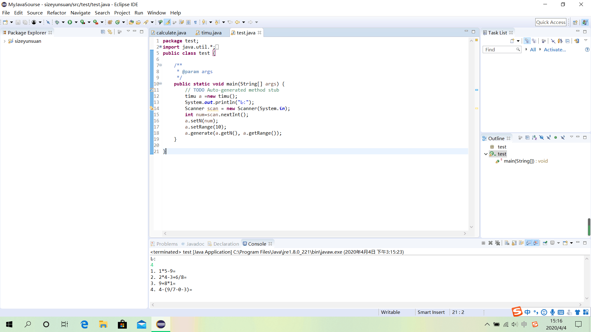Pin the Console view
591x332 pixels.
tap(545, 243)
